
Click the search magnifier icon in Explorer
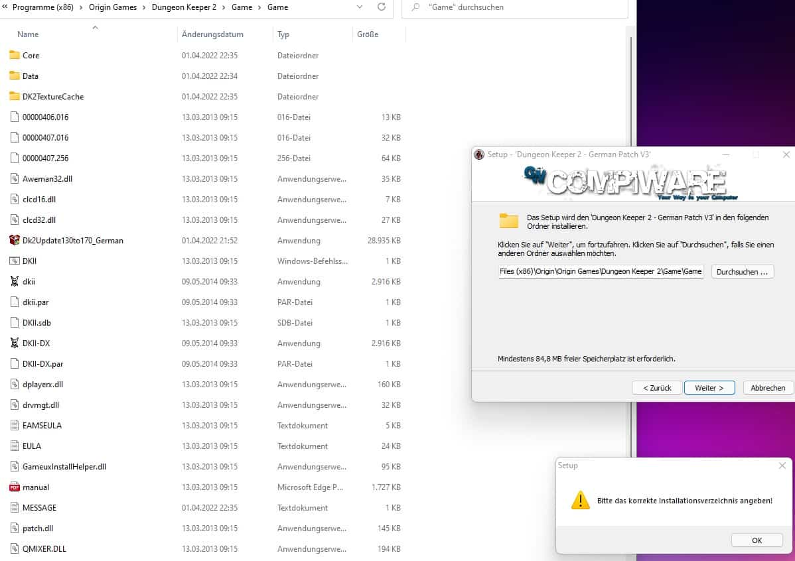(416, 7)
